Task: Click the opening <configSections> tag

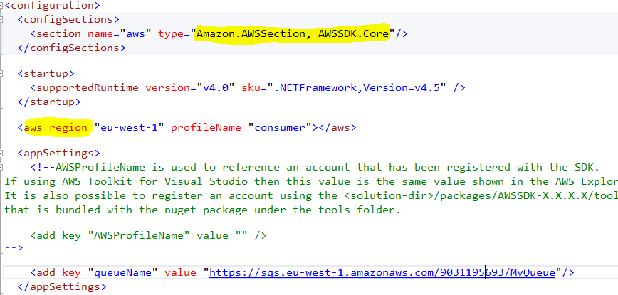Action: [x=68, y=19]
